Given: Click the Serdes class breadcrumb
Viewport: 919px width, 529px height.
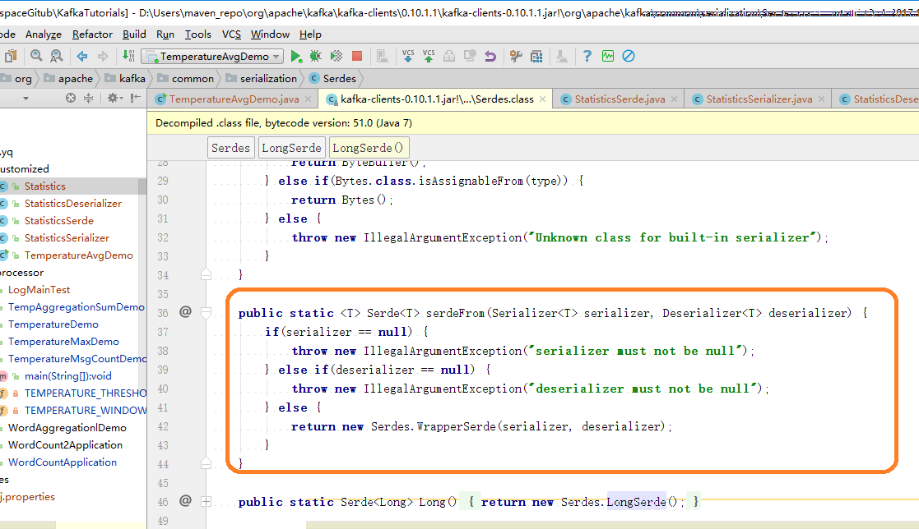Looking at the screenshot, I should (332, 78).
